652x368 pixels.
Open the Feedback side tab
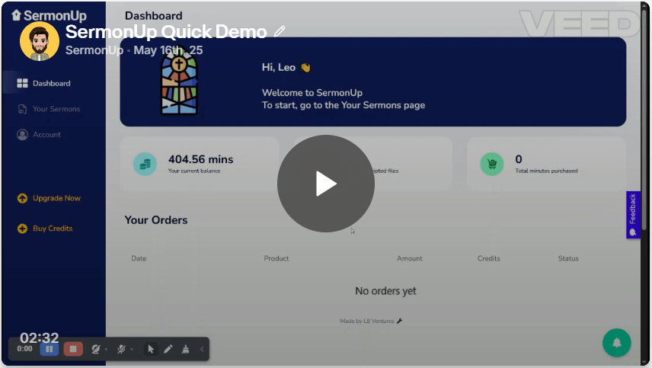633,215
